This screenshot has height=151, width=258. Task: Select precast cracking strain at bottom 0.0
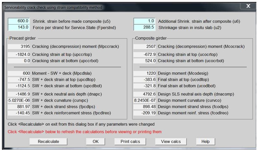pos(19,61)
